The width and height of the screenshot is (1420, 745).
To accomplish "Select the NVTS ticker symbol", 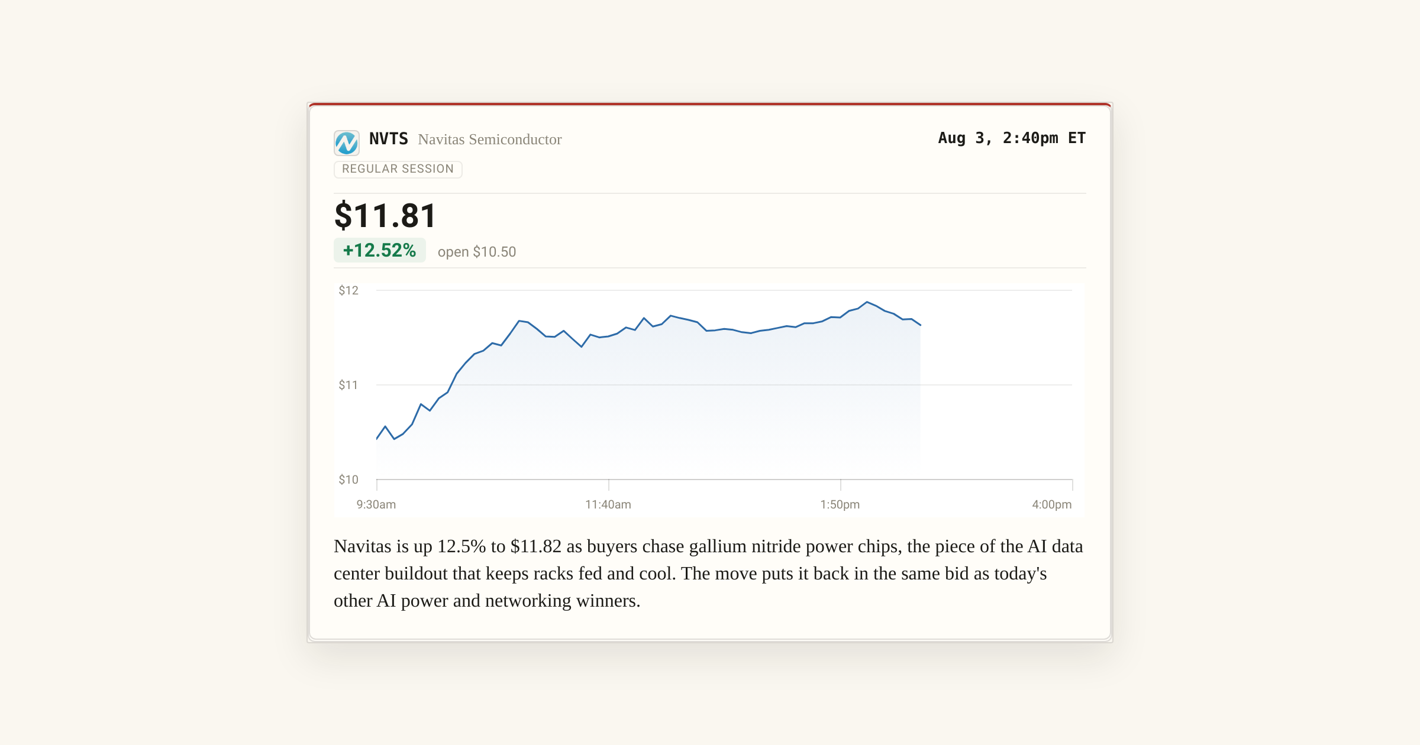I will coord(389,139).
